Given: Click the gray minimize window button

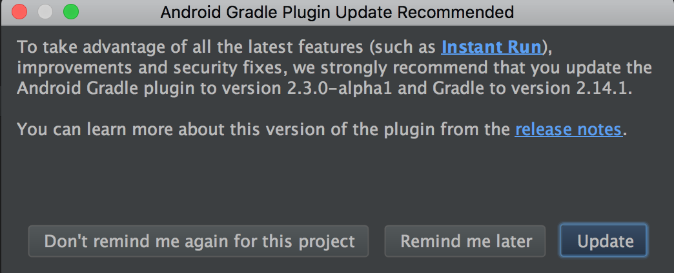Looking at the screenshot, I should click(x=45, y=12).
